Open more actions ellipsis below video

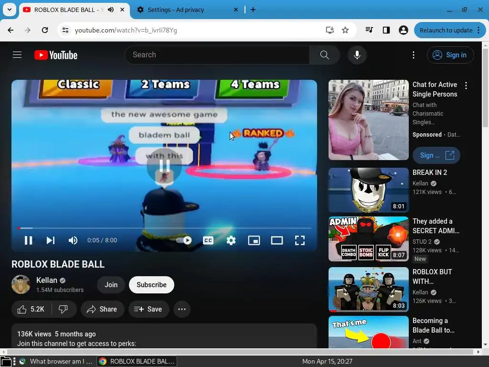pos(182,309)
